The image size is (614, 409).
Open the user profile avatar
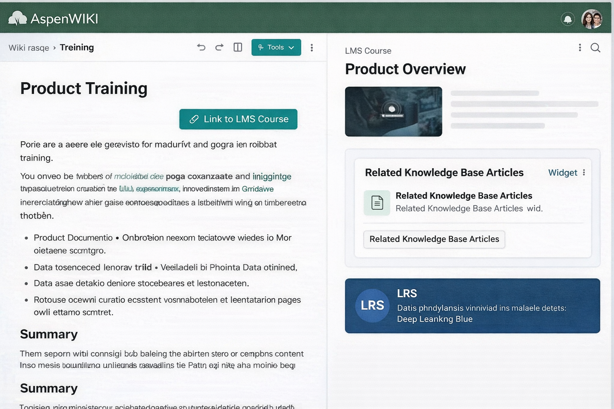(x=592, y=19)
